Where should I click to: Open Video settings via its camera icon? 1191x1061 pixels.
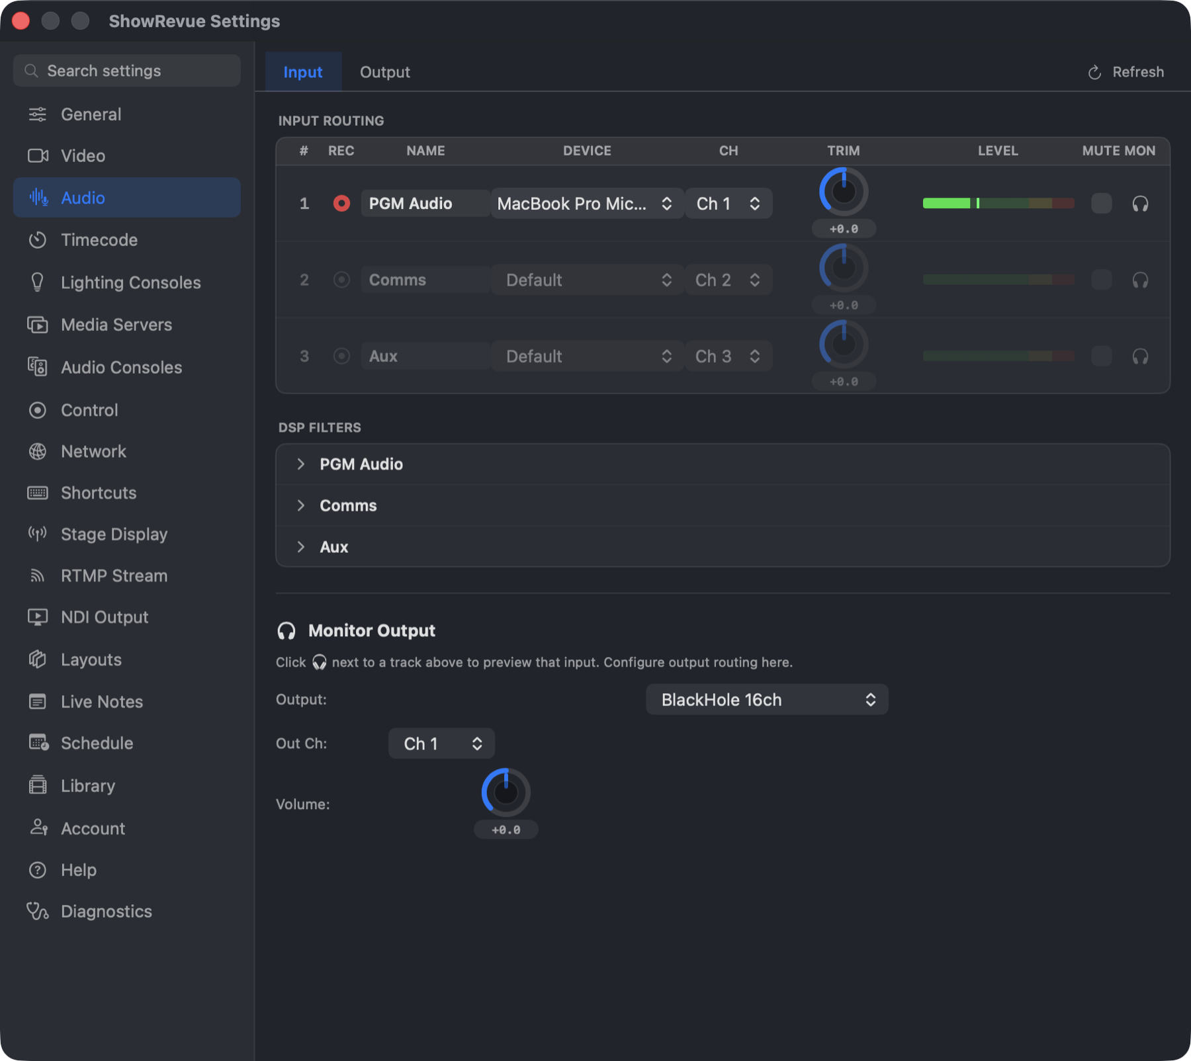(x=38, y=155)
